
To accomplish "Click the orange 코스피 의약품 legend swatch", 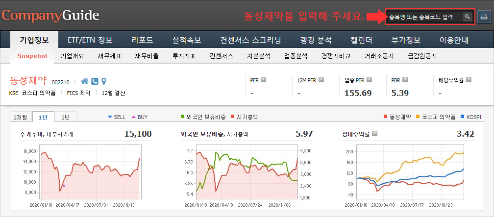I will [x=418, y=117].
